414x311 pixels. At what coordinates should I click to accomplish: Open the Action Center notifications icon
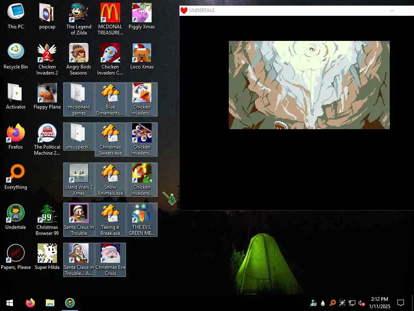coord(401,303)
